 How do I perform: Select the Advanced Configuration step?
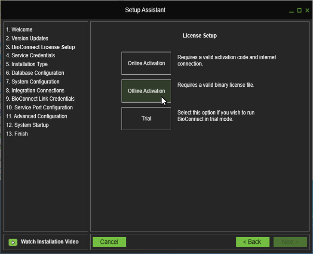tap(37, 117)
